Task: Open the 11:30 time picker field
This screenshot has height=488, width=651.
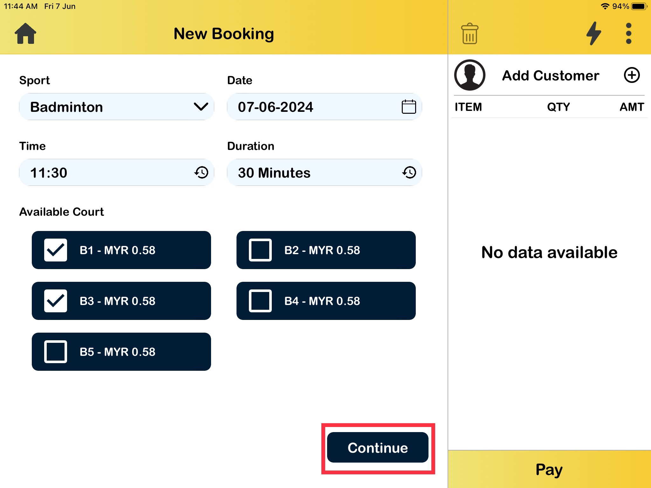Action: 105,173
